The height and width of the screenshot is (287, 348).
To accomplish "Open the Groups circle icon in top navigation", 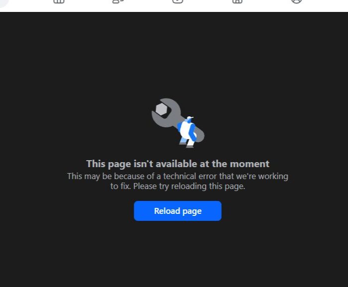I will pos(297,1).
